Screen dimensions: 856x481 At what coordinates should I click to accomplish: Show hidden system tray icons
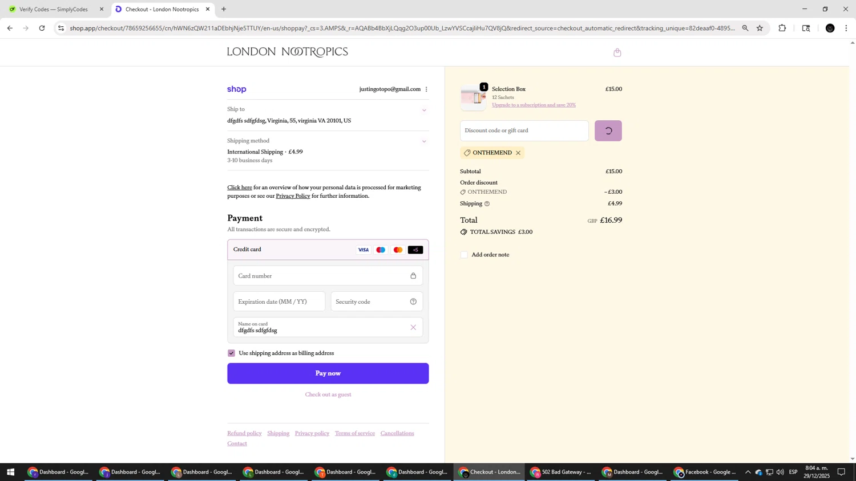tap(748, 472)
